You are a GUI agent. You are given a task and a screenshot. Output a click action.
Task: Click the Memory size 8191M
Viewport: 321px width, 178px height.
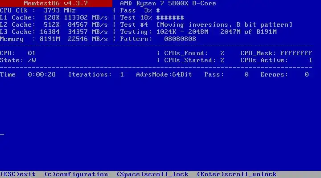[x=50, y=39]
